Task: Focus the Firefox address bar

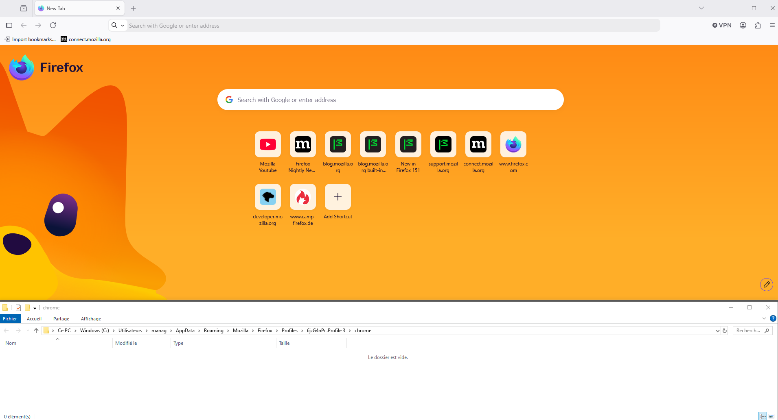Action: [393, 26]
